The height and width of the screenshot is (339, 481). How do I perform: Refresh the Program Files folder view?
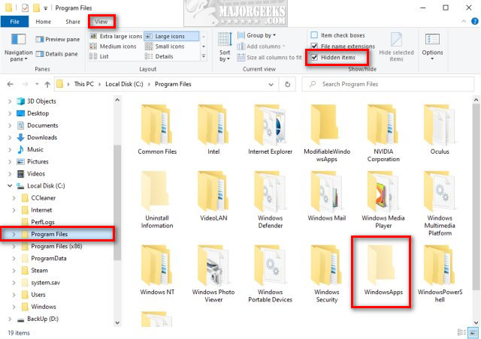[287, 84]
